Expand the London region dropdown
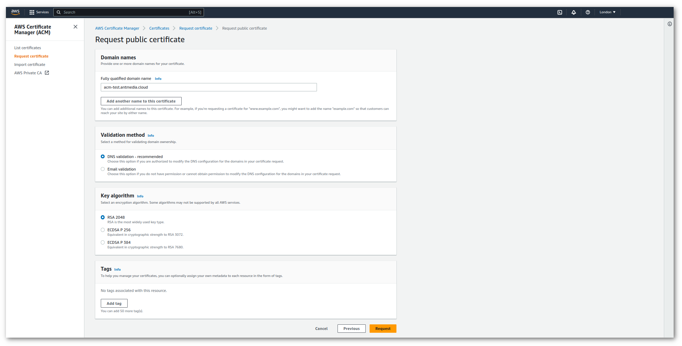The image size is (682, 346). [x=607, y=12]
